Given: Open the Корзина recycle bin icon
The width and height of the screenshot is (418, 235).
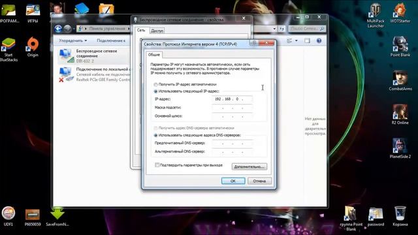Looking at the screenshot, I should [x=400, y=216].
